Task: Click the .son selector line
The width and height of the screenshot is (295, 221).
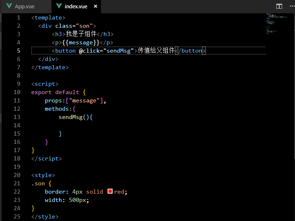Action: click(x=42, y=184)
